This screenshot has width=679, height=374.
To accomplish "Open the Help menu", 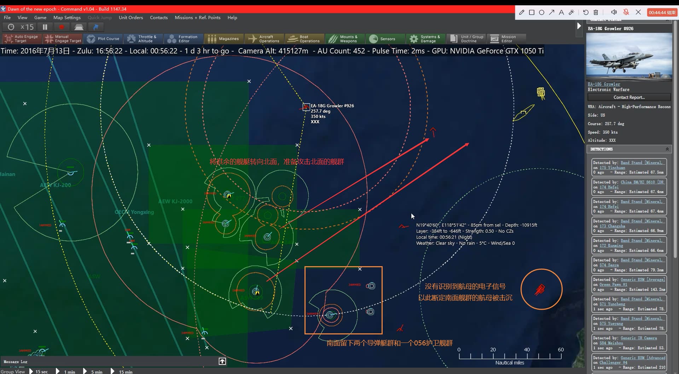I will (232, 17).
